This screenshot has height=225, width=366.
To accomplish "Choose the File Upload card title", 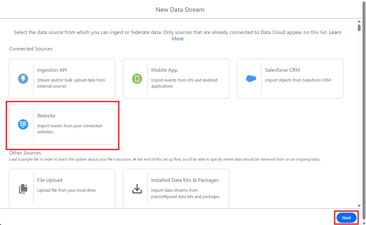I will pyautogui.click(x=49, y=180).
